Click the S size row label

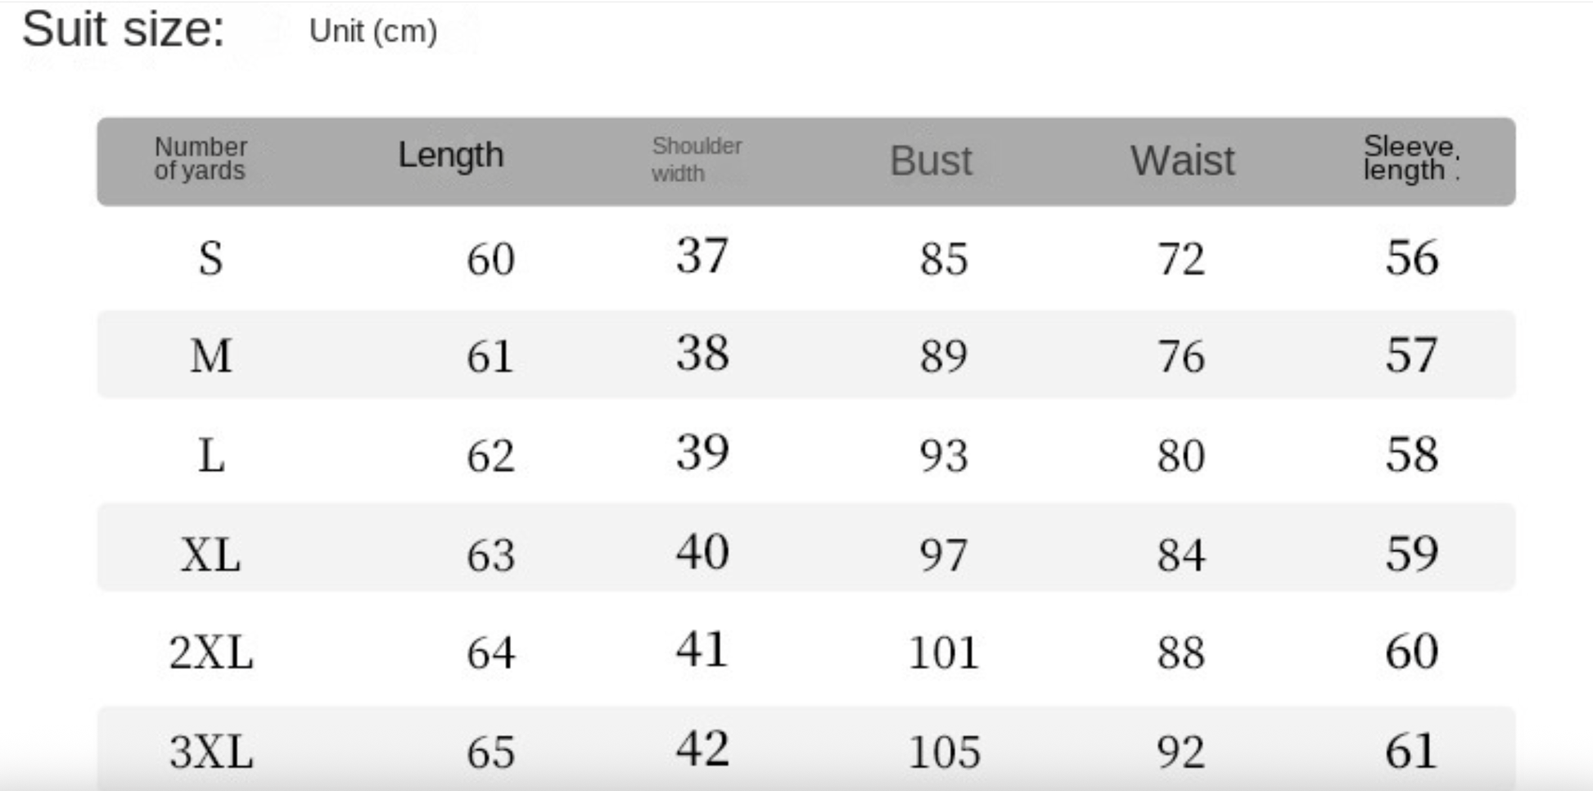(210, 259)
